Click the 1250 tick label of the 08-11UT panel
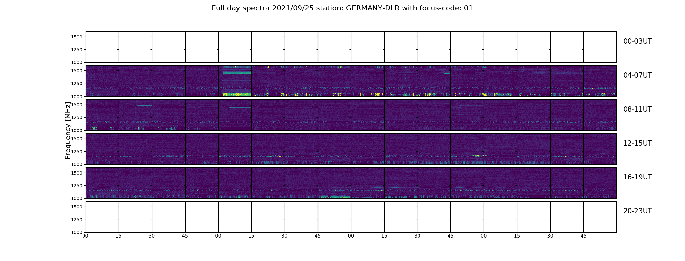 tap(77, 117)
